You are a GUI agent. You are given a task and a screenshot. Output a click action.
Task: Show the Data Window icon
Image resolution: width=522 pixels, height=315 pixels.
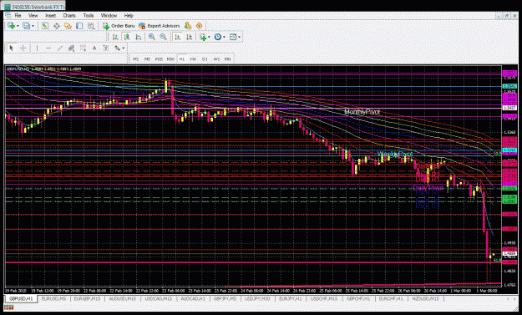pos(57,26)
